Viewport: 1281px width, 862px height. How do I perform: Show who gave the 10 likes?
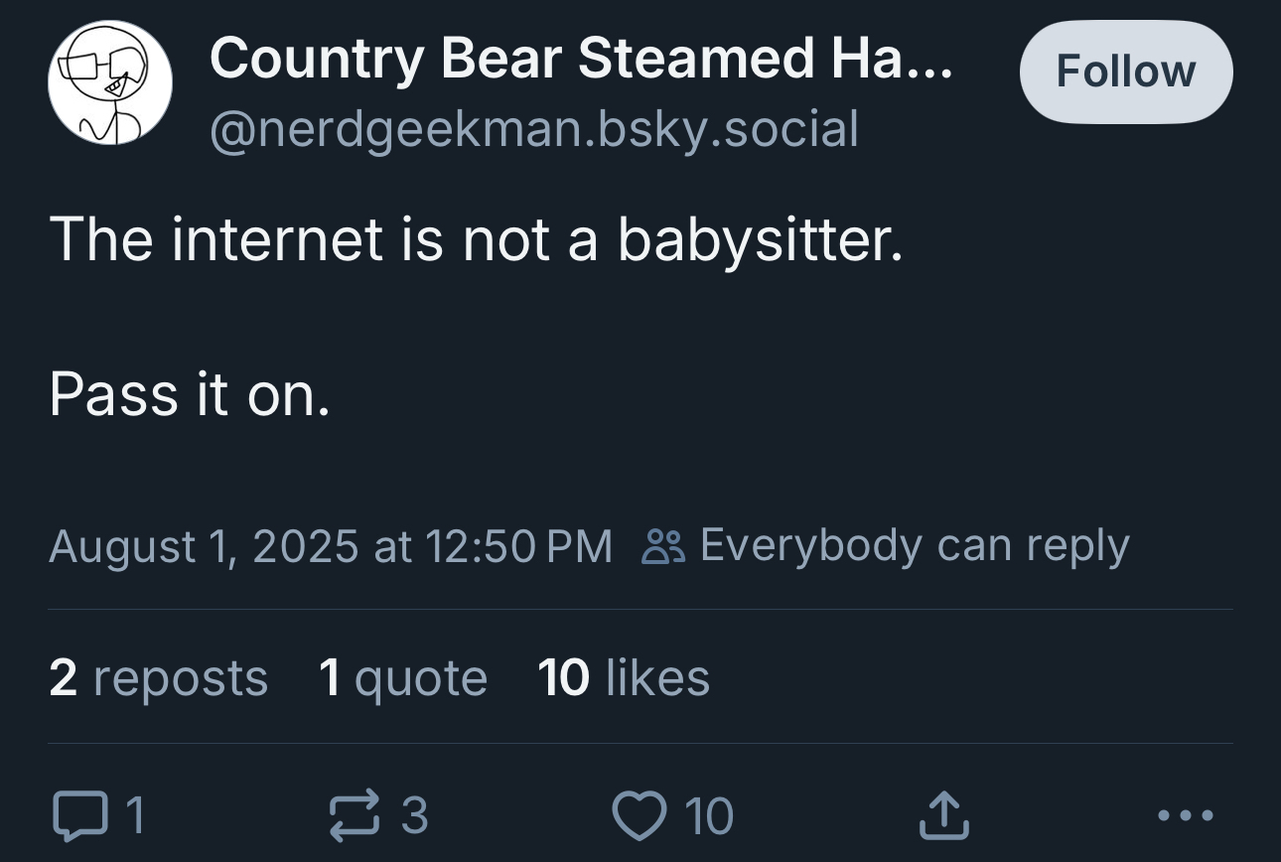[624, 678]
